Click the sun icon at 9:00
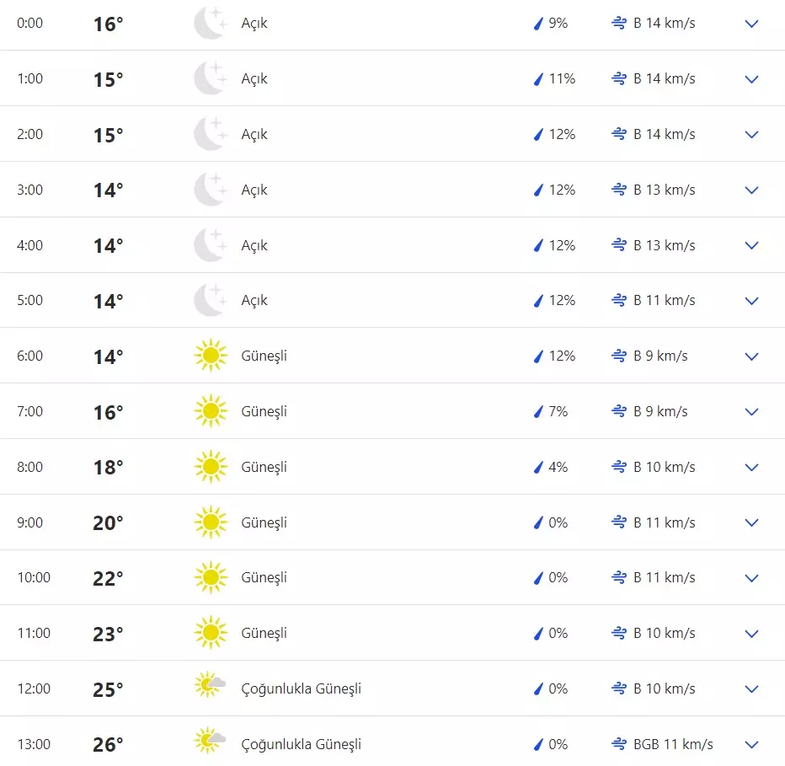This screenshot has width=785, height=766. coord(210,522)
